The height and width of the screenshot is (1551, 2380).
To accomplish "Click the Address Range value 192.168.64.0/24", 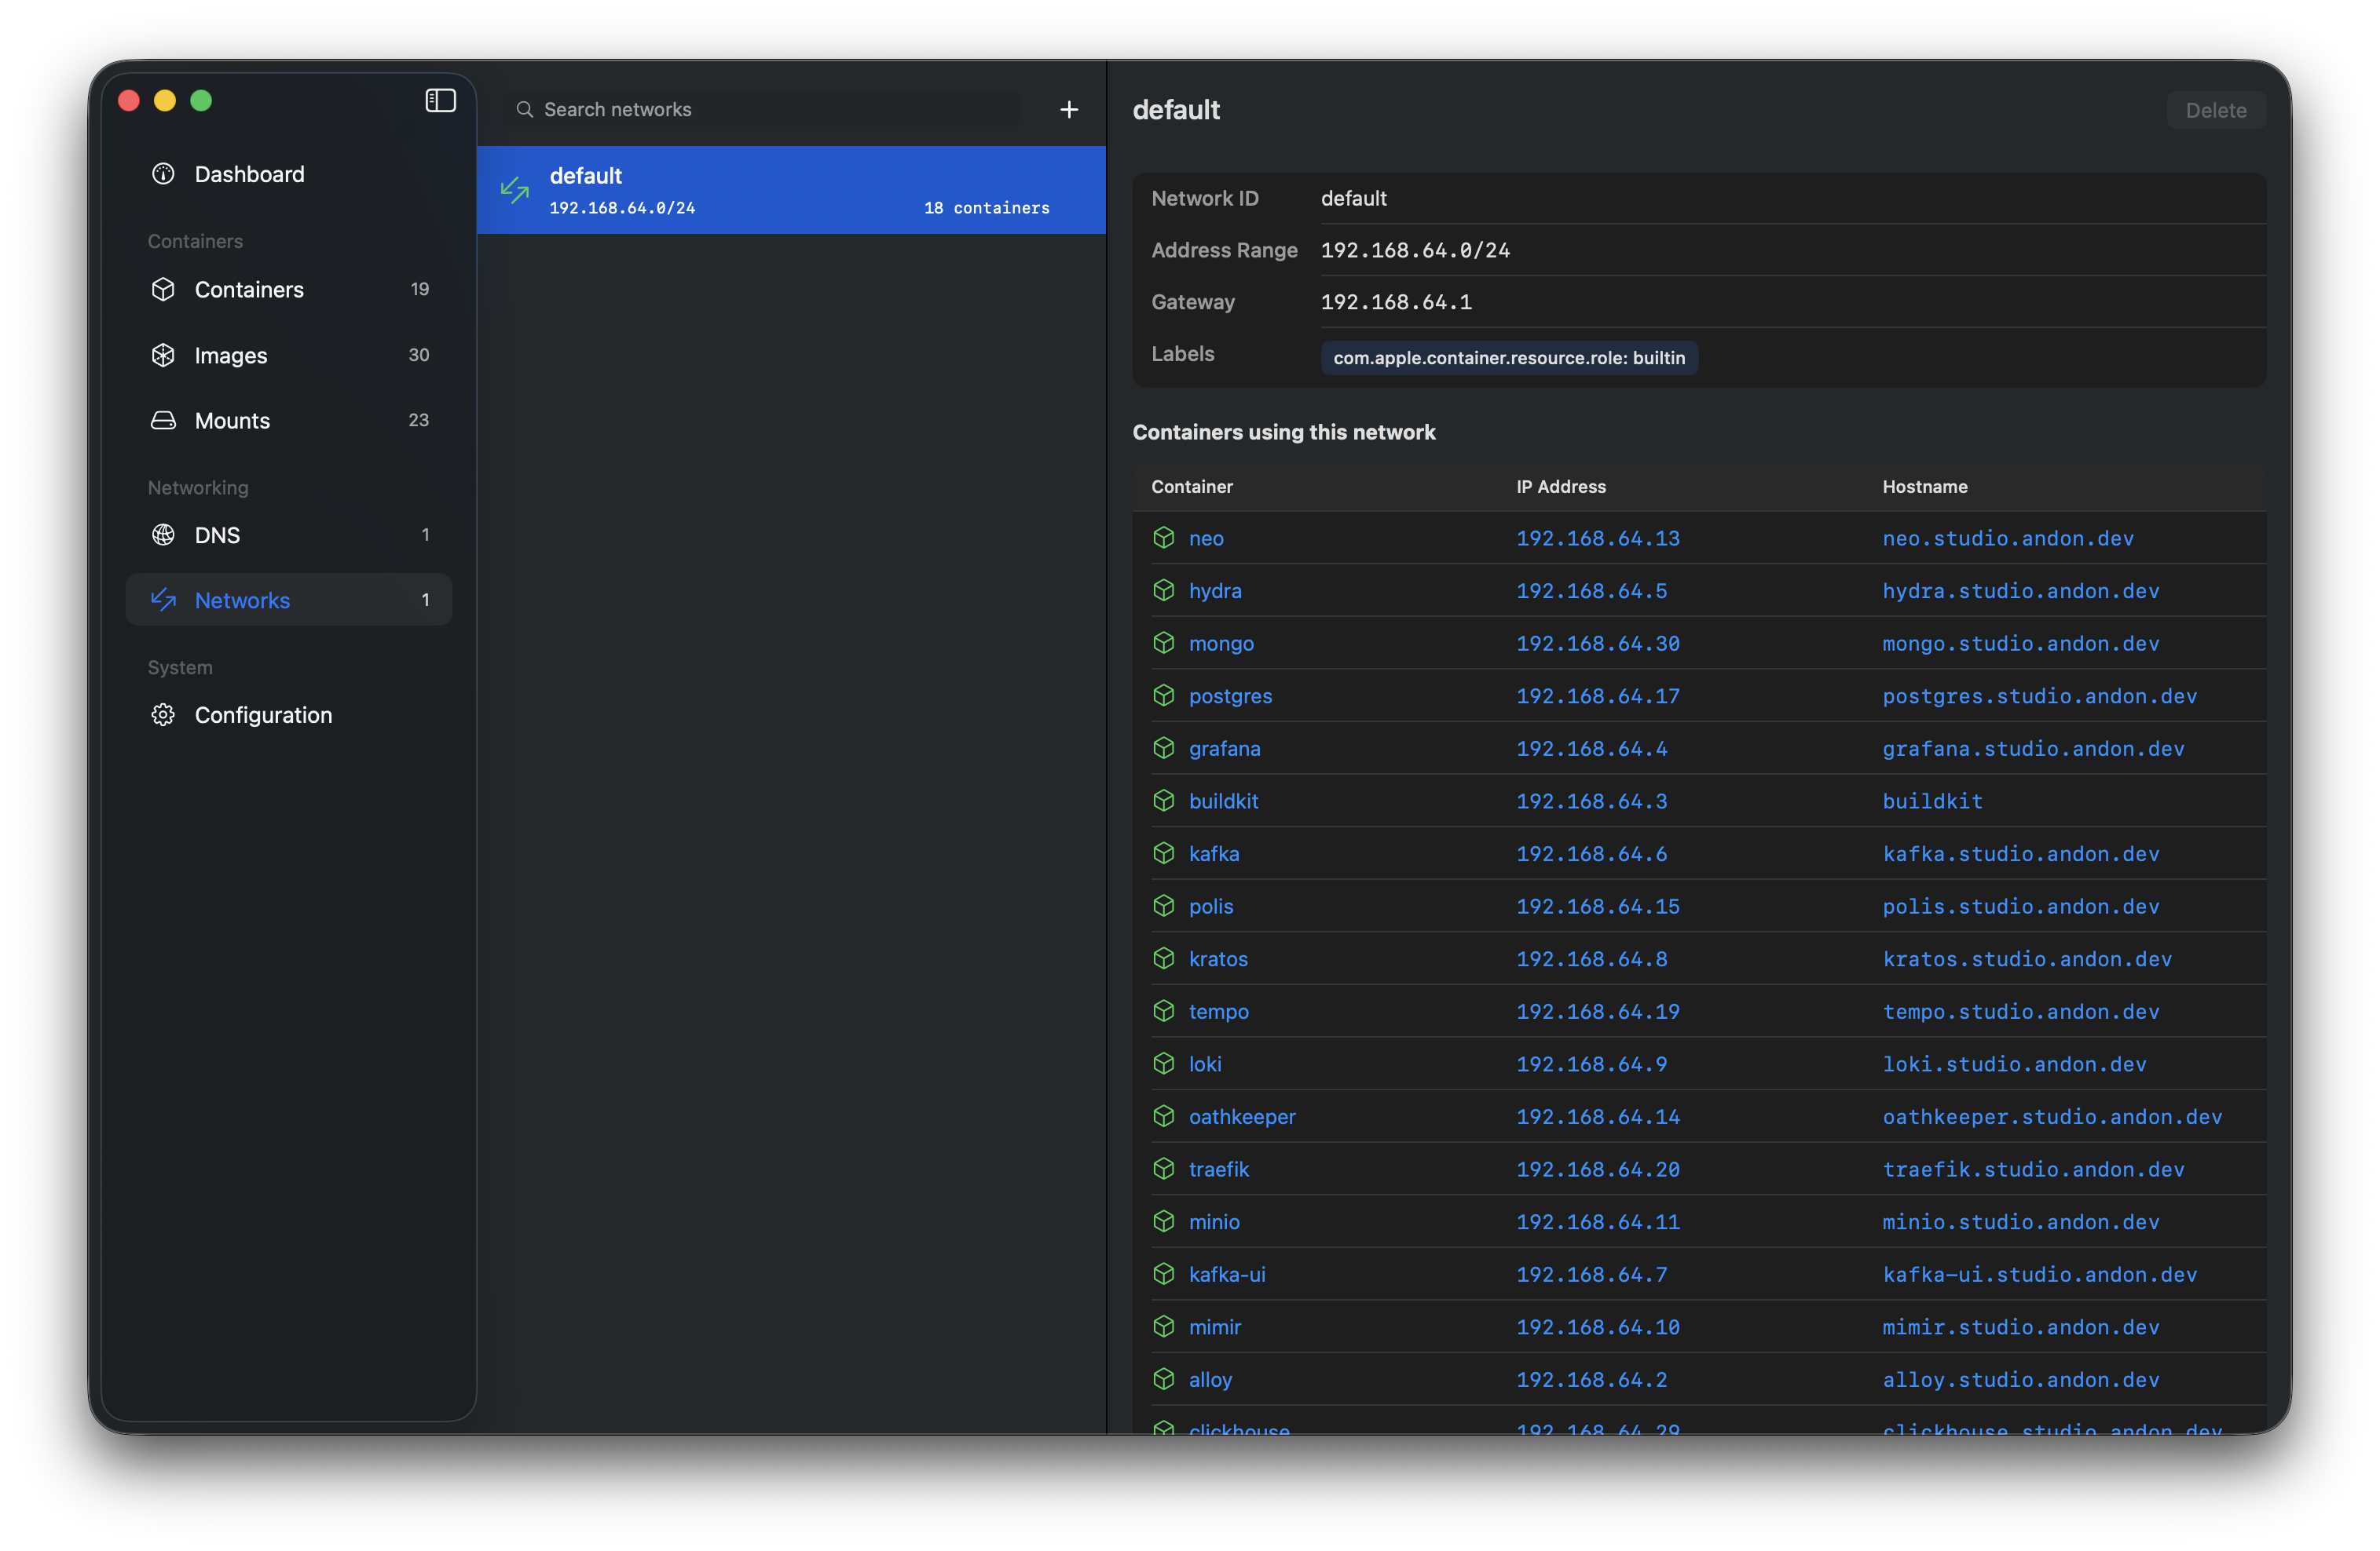I will [x=1415, y=250].
